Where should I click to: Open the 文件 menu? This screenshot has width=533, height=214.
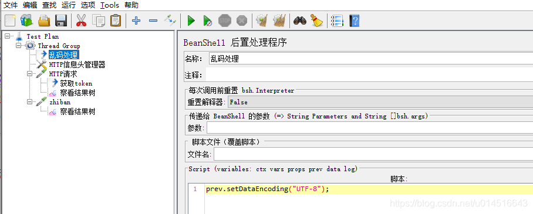[x=11, y=5]
